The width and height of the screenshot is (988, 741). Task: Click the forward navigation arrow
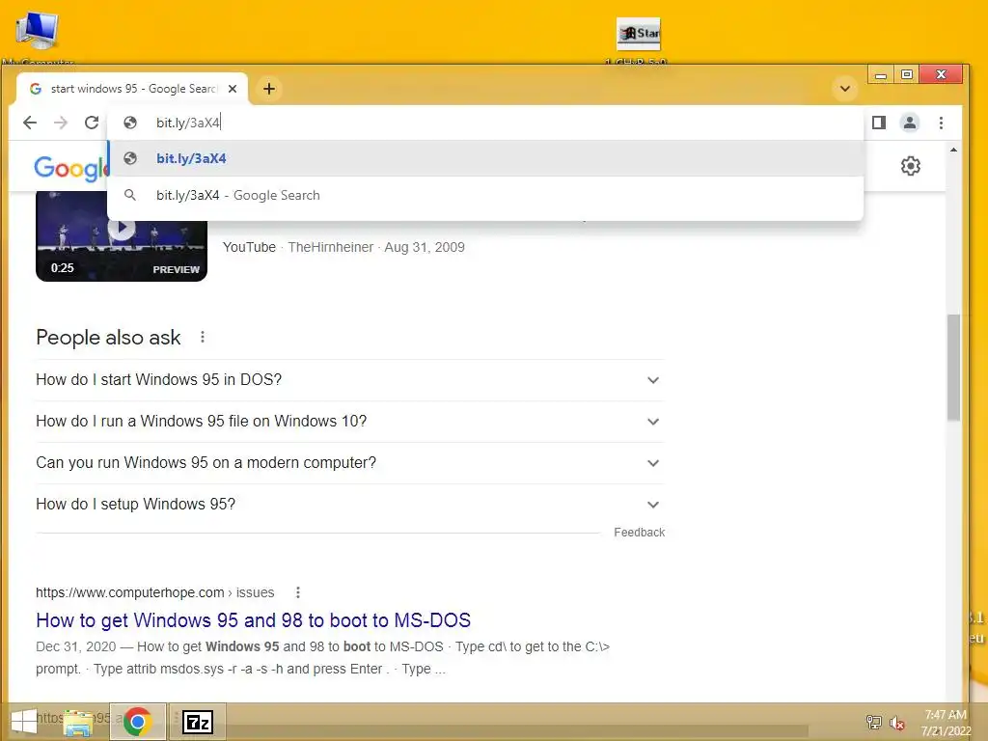click(61, 123)
